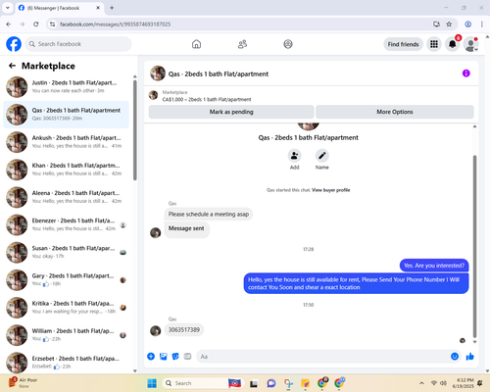This screenshot has width=490, height=392.
Task: Click the taskbar Search box
Action: pyautogui.click(x=203, y=383)
